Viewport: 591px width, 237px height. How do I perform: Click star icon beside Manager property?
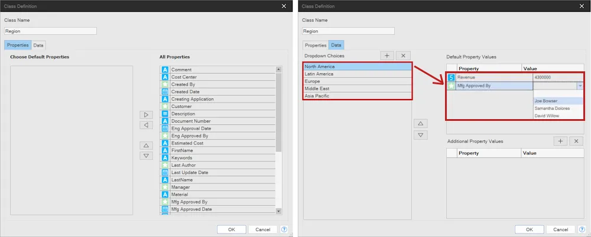coord(165,187)
